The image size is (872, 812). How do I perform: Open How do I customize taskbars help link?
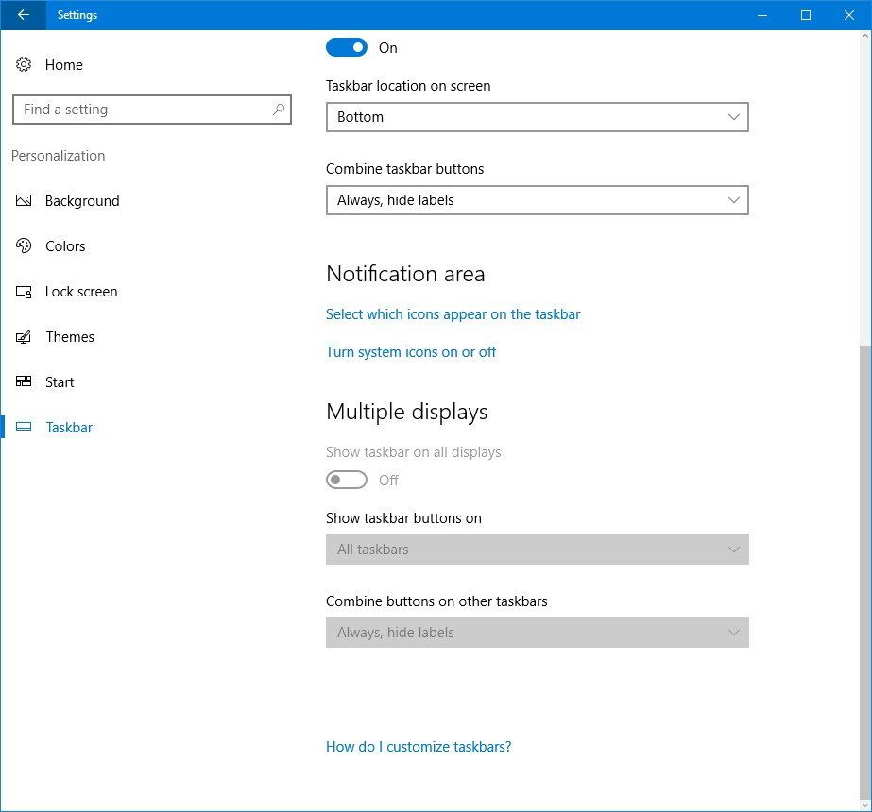[x=419, y=746]
